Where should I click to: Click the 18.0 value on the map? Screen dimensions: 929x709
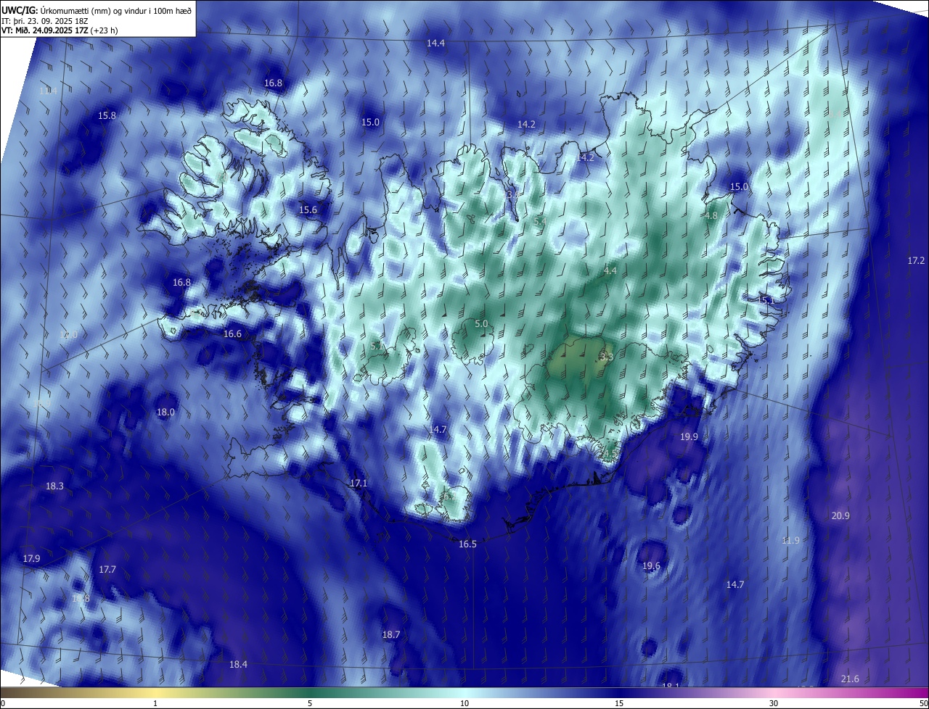[x=165, y=412]
